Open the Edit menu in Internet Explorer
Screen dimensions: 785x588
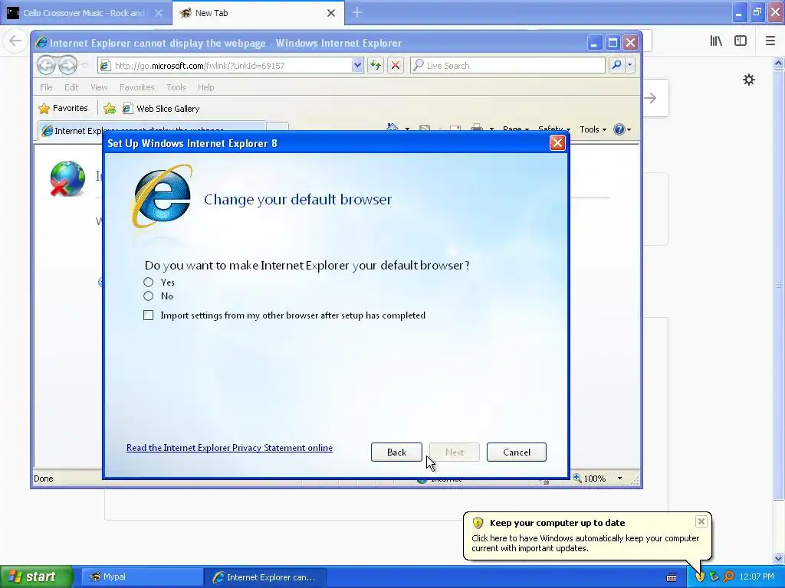[x=71, y=87]
